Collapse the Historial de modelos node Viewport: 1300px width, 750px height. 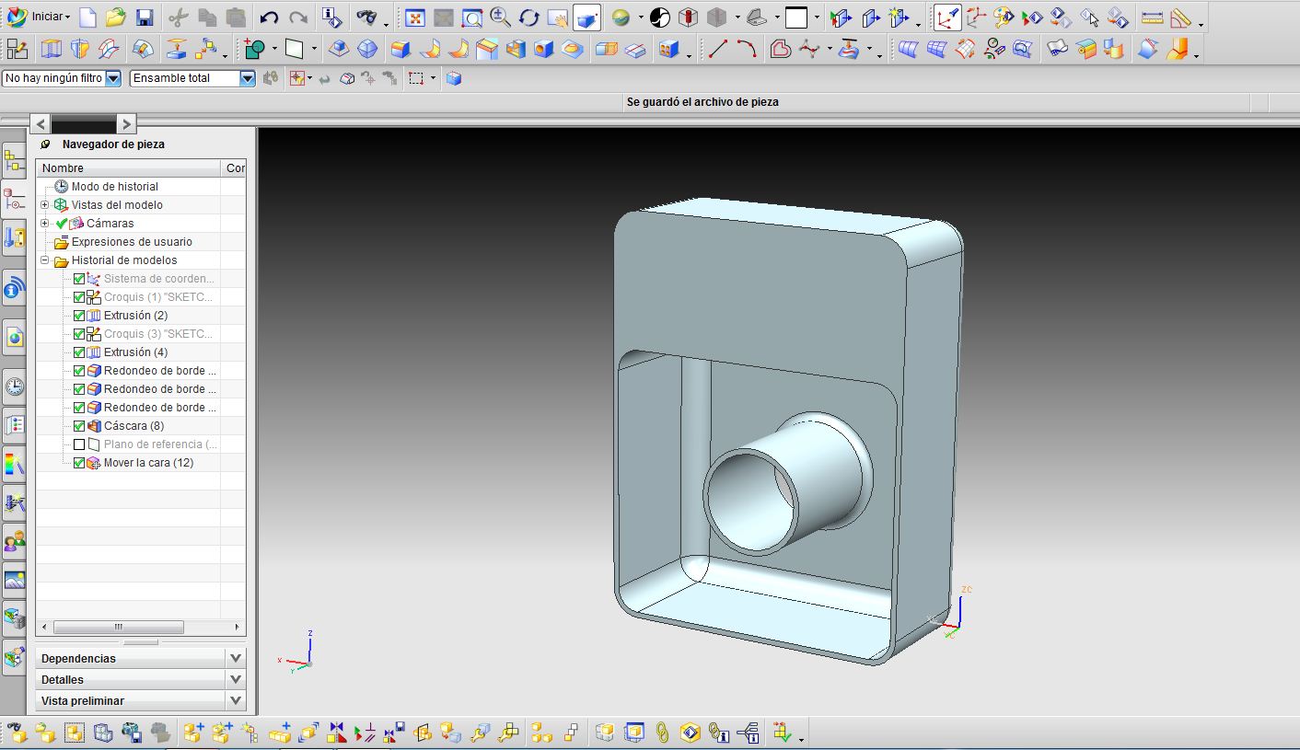(44, 260)
